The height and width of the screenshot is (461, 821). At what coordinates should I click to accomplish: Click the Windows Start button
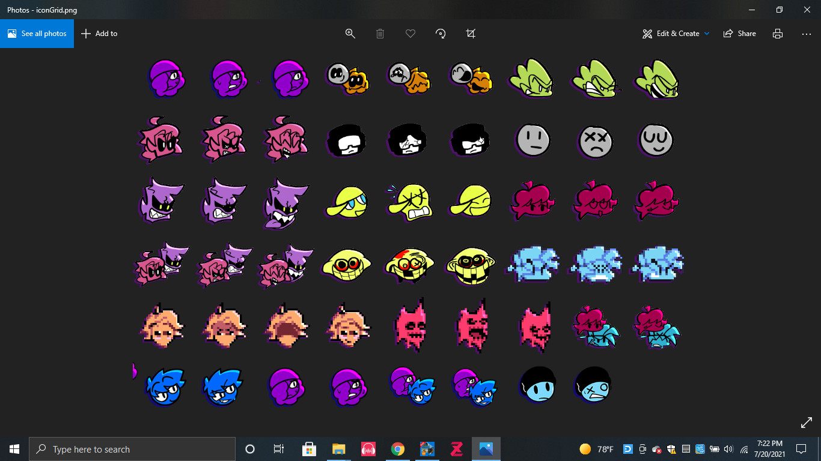tap(14, 449)
